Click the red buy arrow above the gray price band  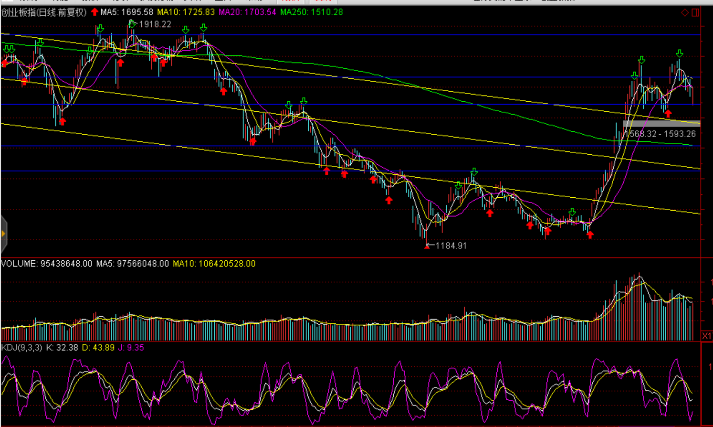tap(668, 114)
